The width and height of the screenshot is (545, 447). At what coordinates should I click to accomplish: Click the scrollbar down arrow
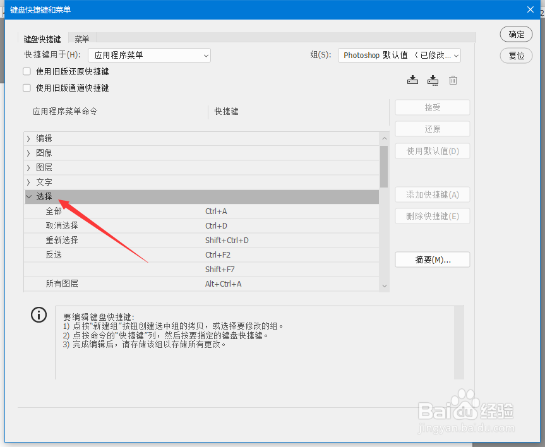tap(384, 285)
